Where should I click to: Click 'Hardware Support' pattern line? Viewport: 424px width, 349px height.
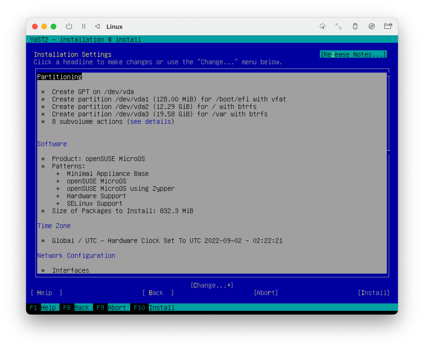(x=96, y=196)
